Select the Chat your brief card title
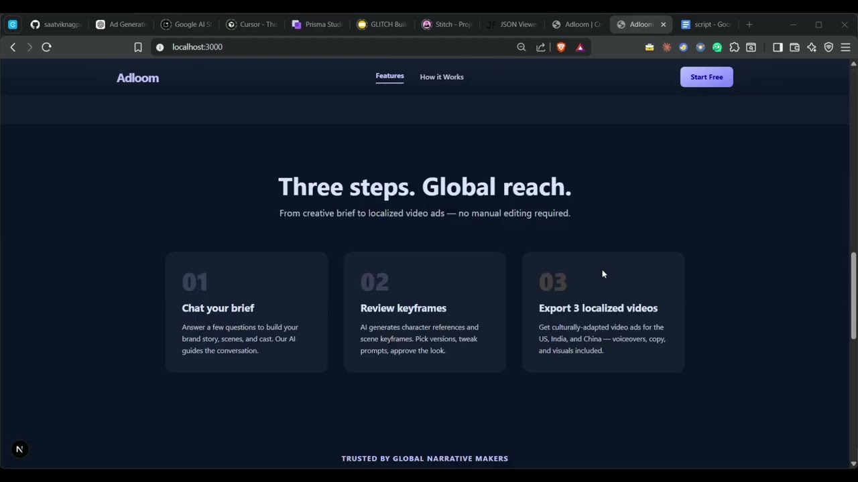Screen dimensions: 858x482 coord(218,308)
